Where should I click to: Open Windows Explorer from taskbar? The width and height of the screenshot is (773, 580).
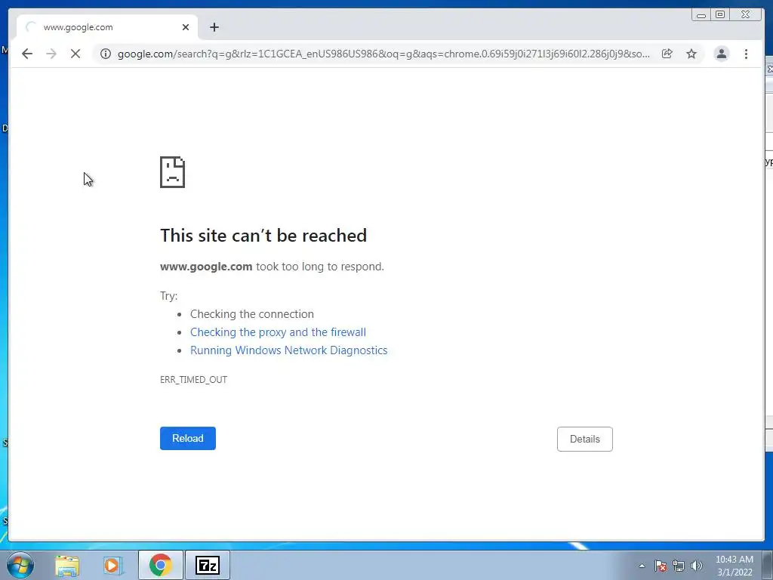pyautogui.click(x=67, y=566)
